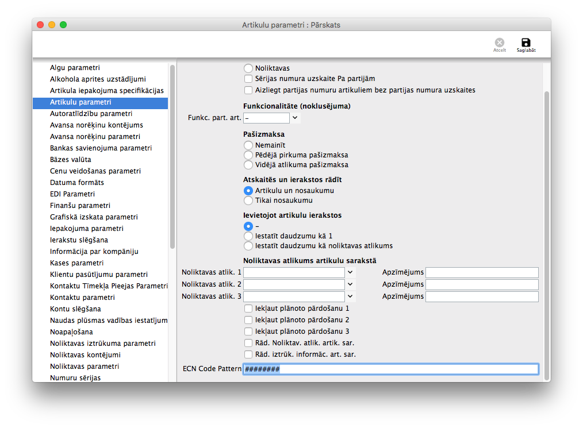Click the right panel vertical scrollbar
This screenshot has height=428, width=583.
pos(547,236)
